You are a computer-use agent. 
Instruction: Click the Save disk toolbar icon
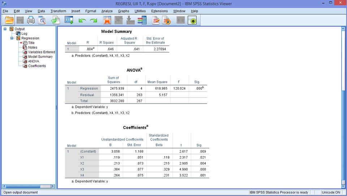point(20,20)
